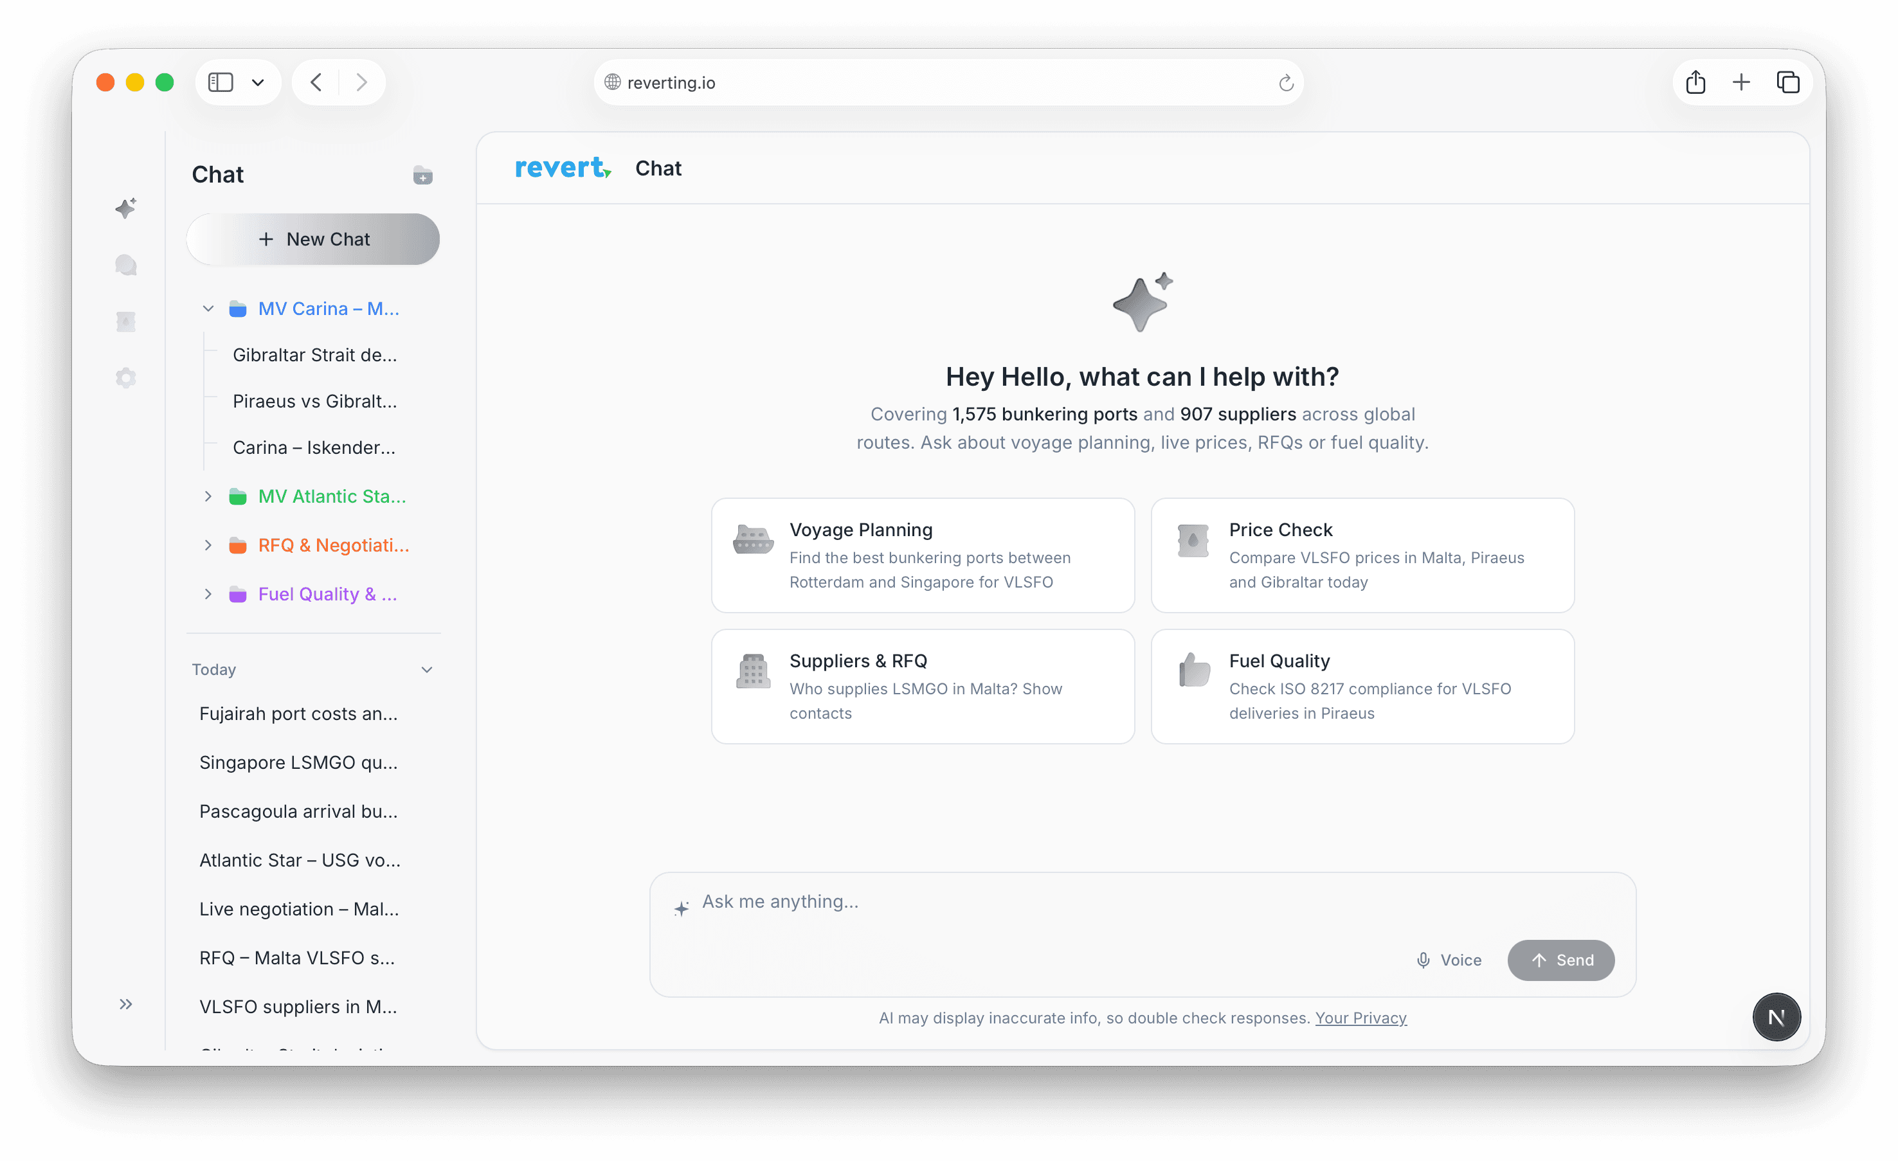Click the blue MV Carina folder icon
The image size is (1898, 1161).
tap(237, 309)
